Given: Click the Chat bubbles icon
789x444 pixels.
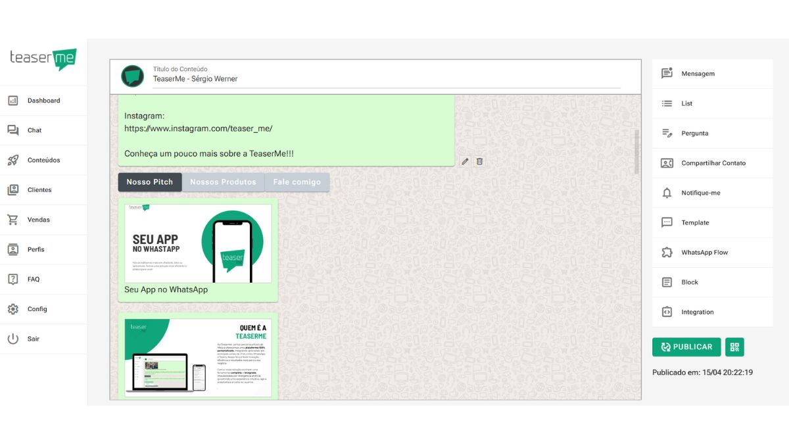Looking at the screenshot, I should pyautogui.click(x=12, y=130).
